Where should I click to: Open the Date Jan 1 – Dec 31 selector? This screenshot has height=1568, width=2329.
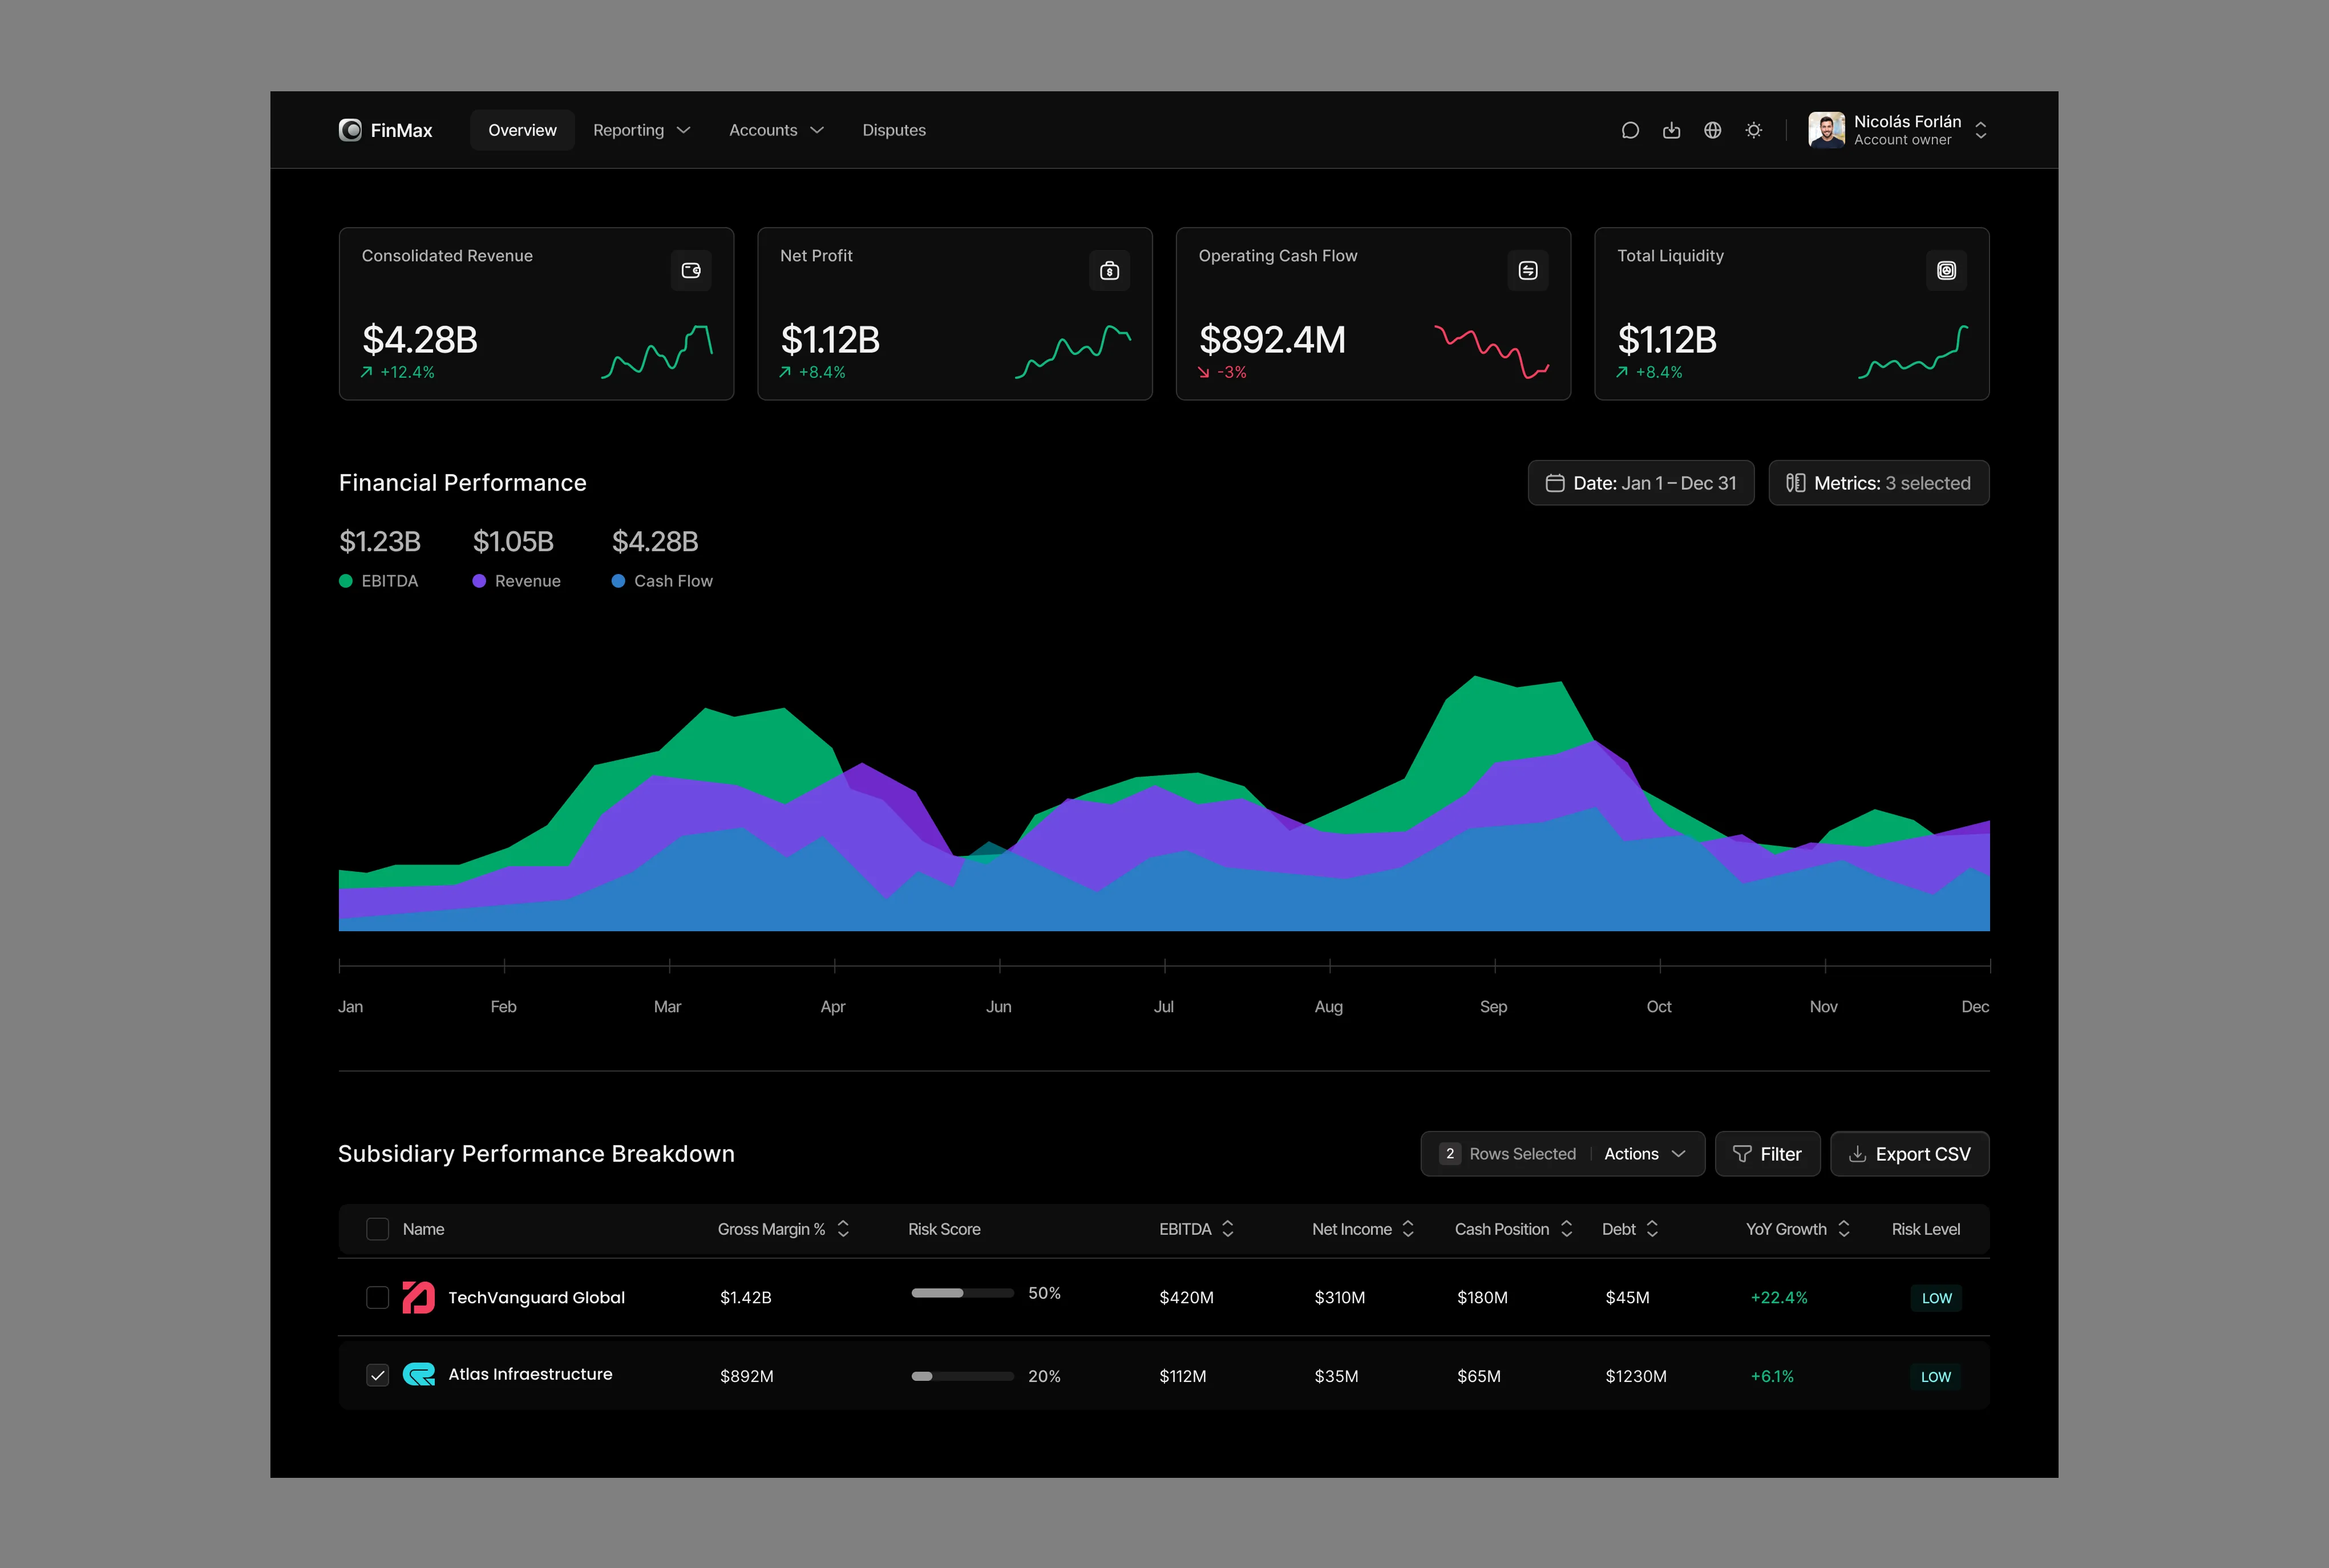pos(1640,482)
